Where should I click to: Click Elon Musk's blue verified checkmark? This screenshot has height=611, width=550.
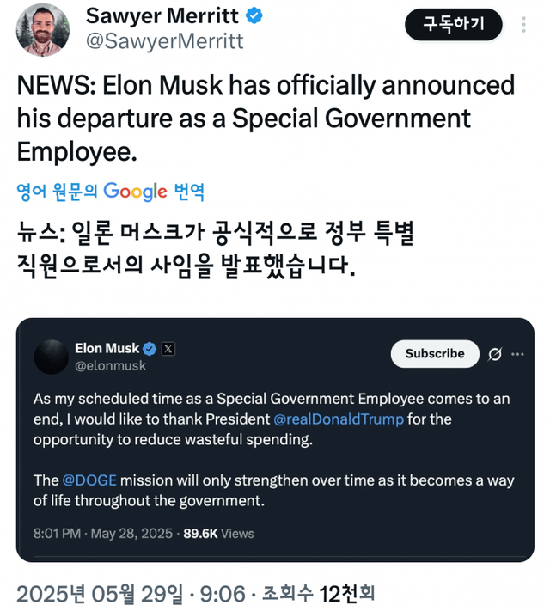tap(150, 349)
